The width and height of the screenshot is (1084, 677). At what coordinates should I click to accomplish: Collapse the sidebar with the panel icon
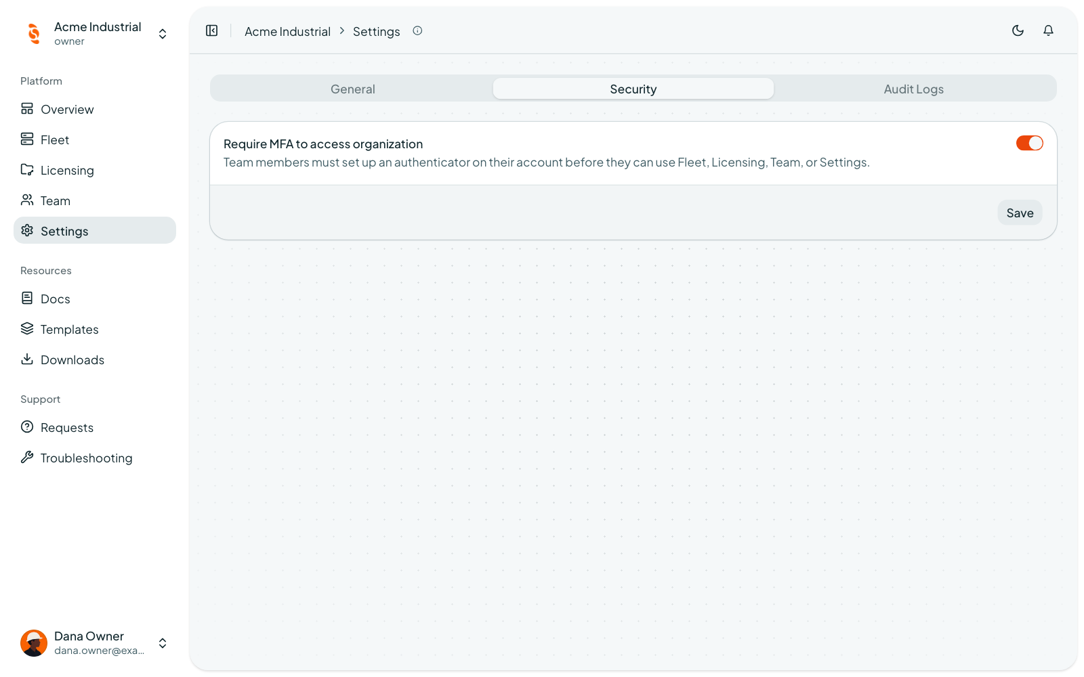(212, 30)
